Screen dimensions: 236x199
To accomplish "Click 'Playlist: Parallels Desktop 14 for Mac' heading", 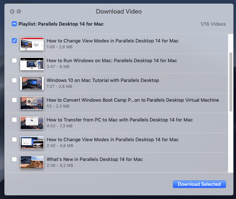I will (x=61, y=24).
